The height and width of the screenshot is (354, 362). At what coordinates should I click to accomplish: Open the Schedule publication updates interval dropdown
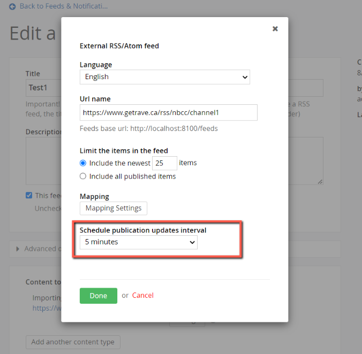click(139, 242)
